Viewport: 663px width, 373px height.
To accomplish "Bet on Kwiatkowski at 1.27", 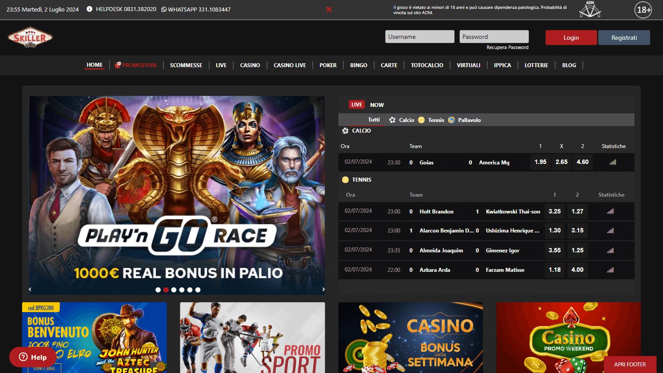I will coord(577,211).
